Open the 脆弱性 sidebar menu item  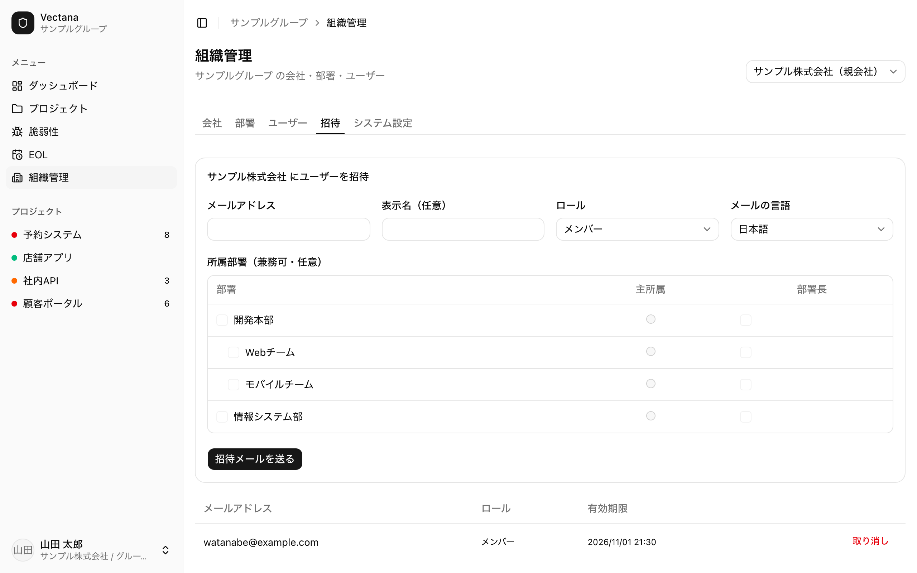click(91, 131)
